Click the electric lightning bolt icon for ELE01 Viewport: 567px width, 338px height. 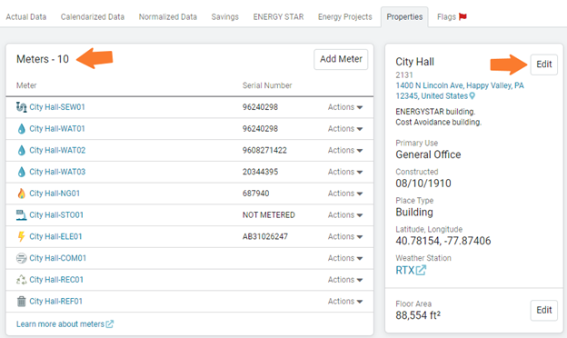[21, 236]
